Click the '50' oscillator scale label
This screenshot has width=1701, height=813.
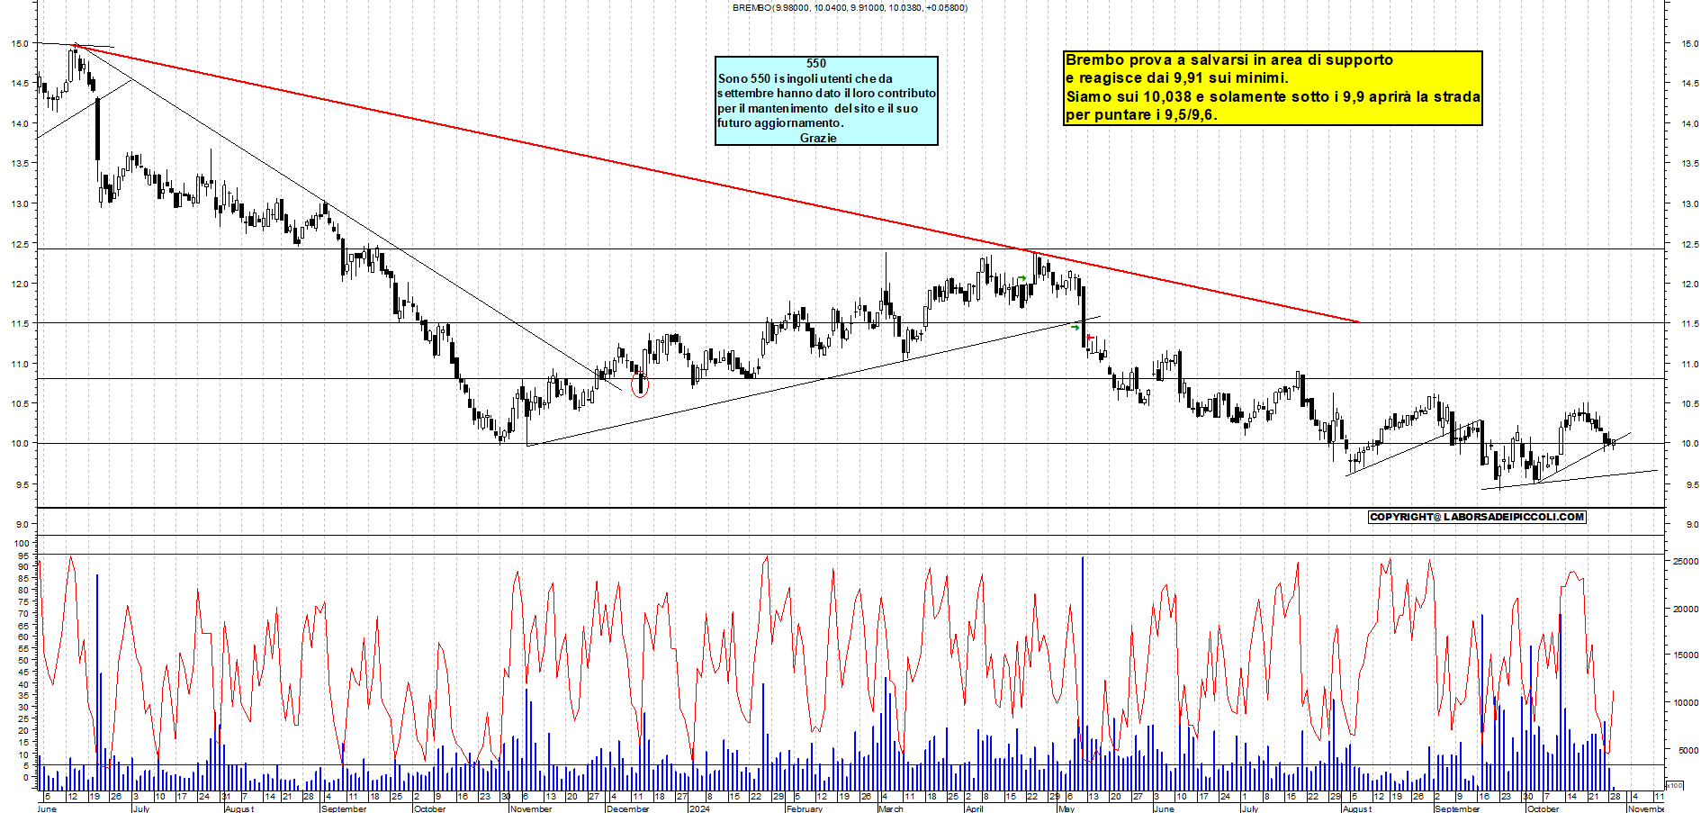(23, 660)
